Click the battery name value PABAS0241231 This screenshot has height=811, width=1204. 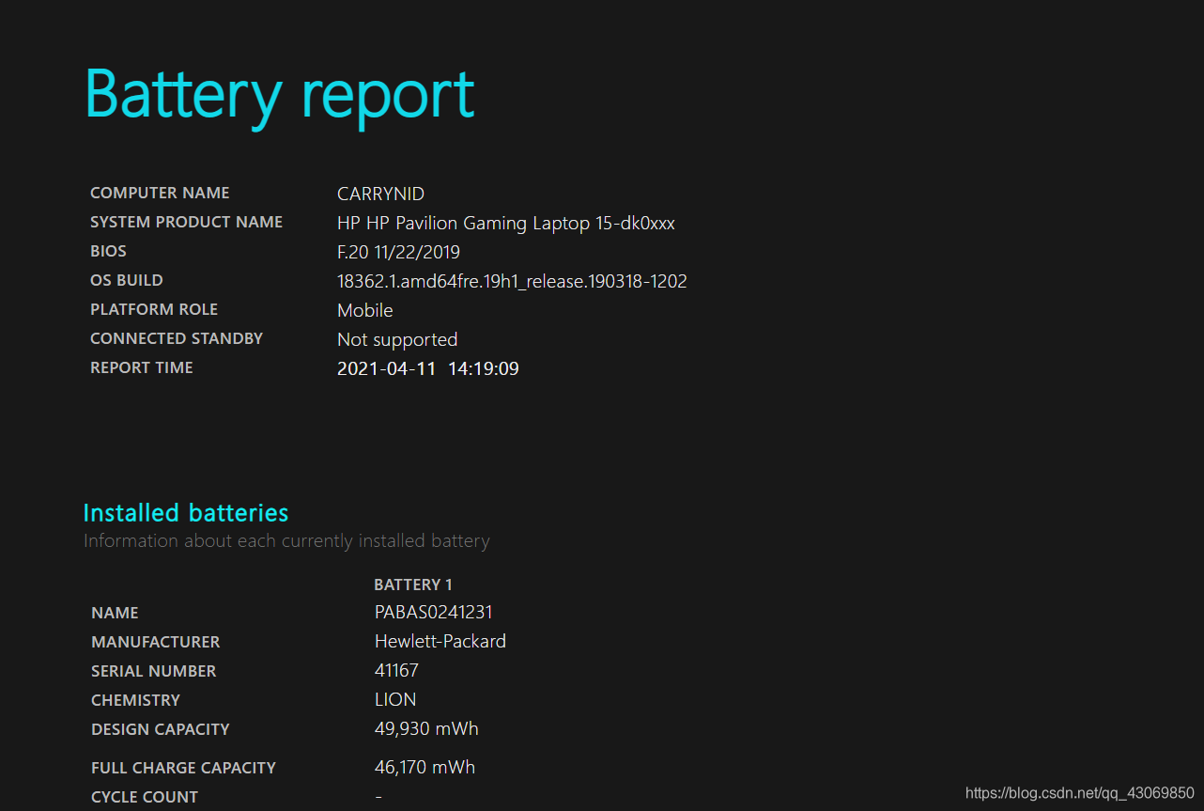pos(434,613)
